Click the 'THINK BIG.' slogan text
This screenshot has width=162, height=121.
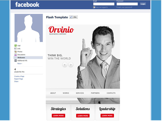click(x=55, y=55)
